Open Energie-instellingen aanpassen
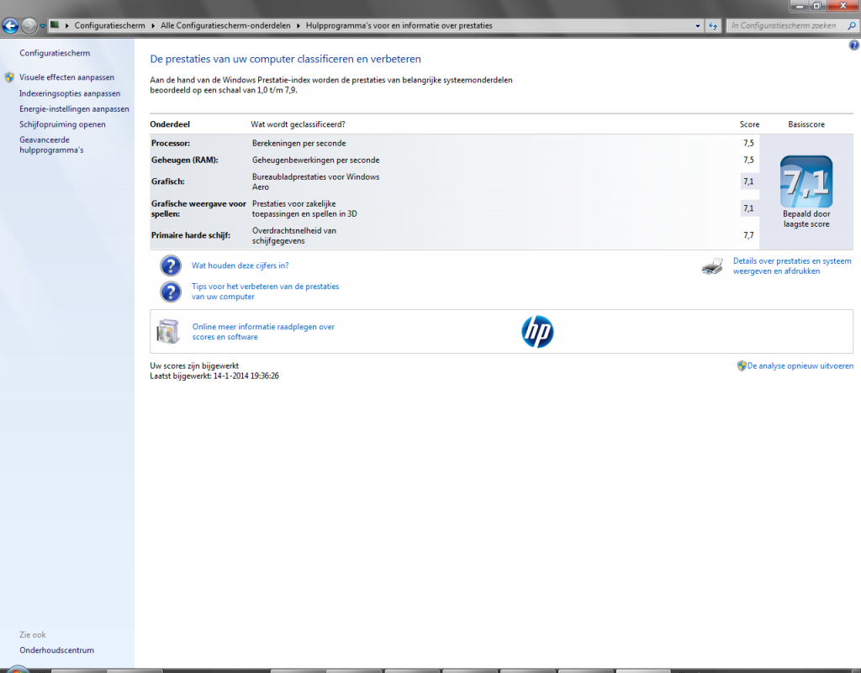Screen dimensions: 861x673 (74, 109)
